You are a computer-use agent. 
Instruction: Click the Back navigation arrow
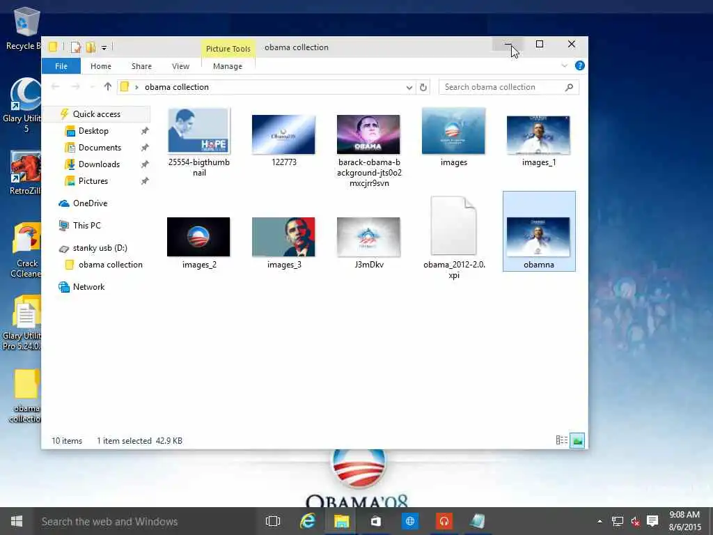pyautogui.click(x=56, y=86)
